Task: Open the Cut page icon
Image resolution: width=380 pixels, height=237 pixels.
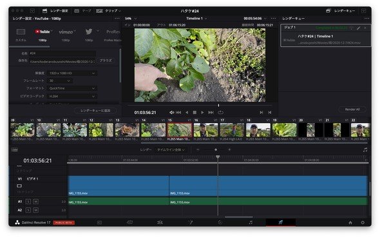Action: [129, 222]
